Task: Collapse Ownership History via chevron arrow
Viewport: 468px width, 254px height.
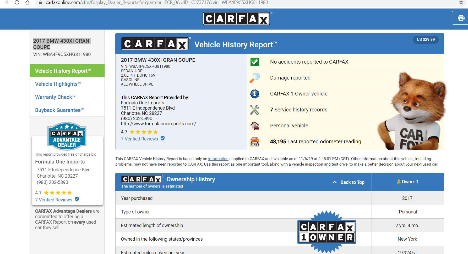Action: point(335,182)
